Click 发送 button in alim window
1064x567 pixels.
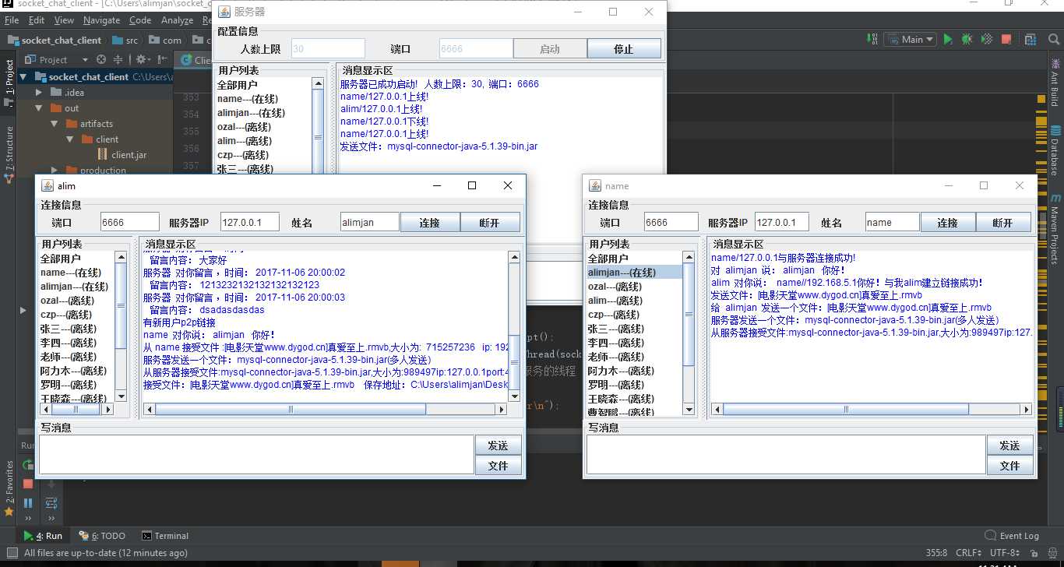(498, 445)
